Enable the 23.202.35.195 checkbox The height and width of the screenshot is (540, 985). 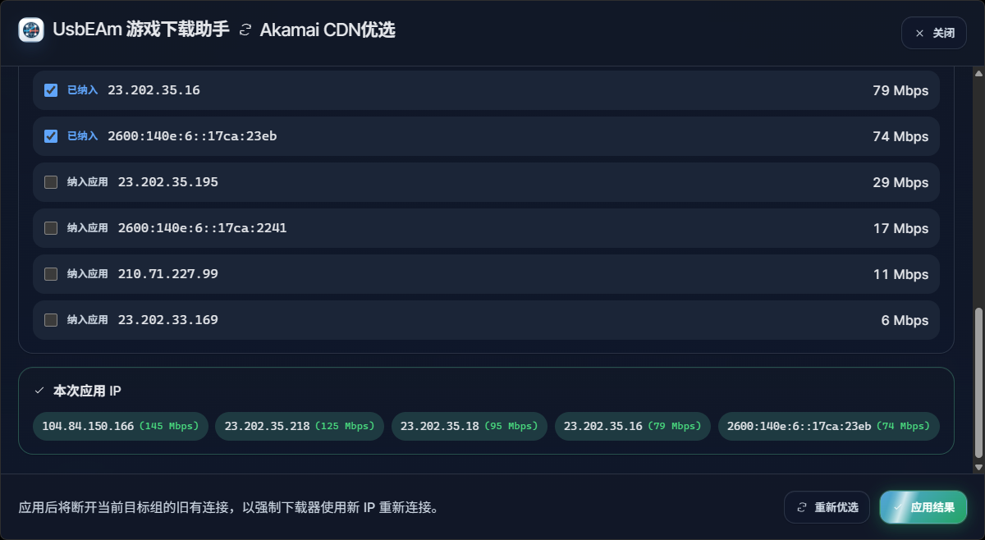pyautogui.click(x=51, y=182)
